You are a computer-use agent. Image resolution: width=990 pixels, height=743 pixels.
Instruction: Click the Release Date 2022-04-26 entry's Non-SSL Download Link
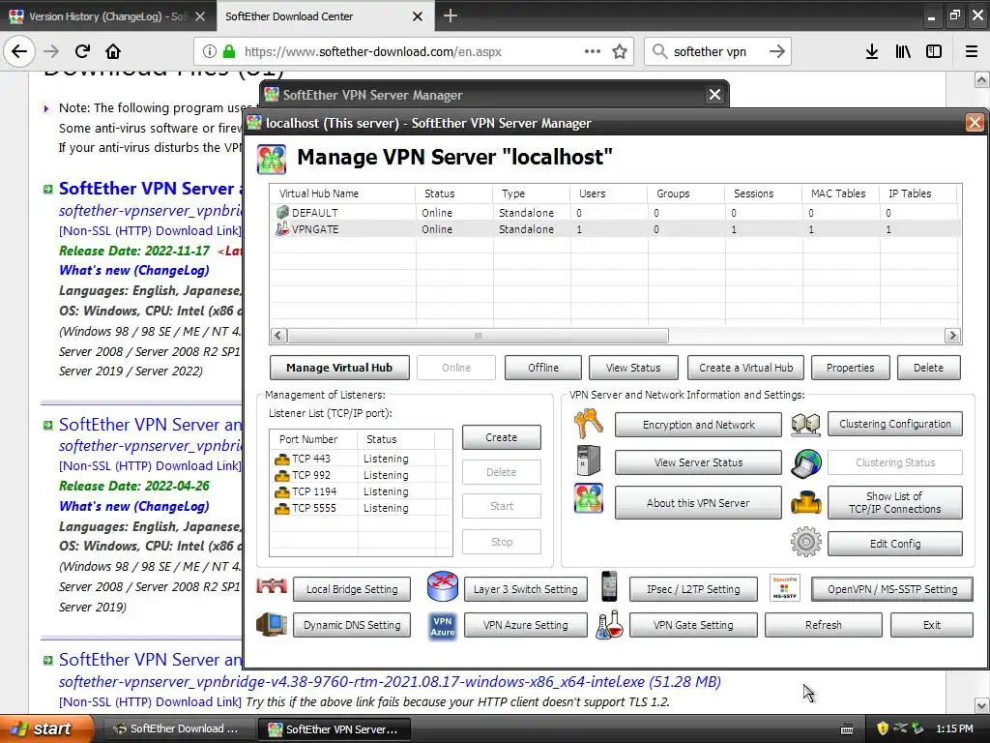click(x=150, y=465)
